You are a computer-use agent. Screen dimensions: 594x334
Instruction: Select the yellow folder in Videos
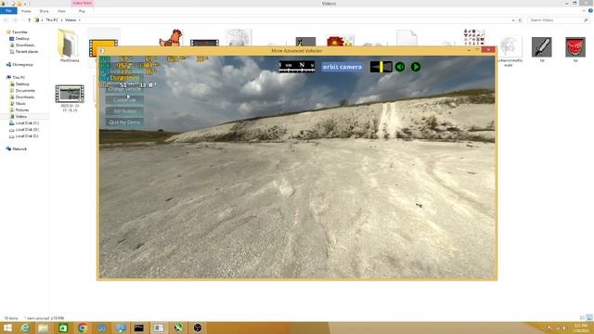pyautogui.click(x=69, y=45)
